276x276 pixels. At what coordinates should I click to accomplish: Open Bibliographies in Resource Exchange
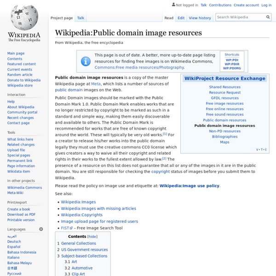225,137
